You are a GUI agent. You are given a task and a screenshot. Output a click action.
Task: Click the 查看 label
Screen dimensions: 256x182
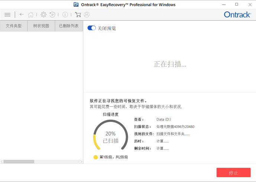click(139, 119)
